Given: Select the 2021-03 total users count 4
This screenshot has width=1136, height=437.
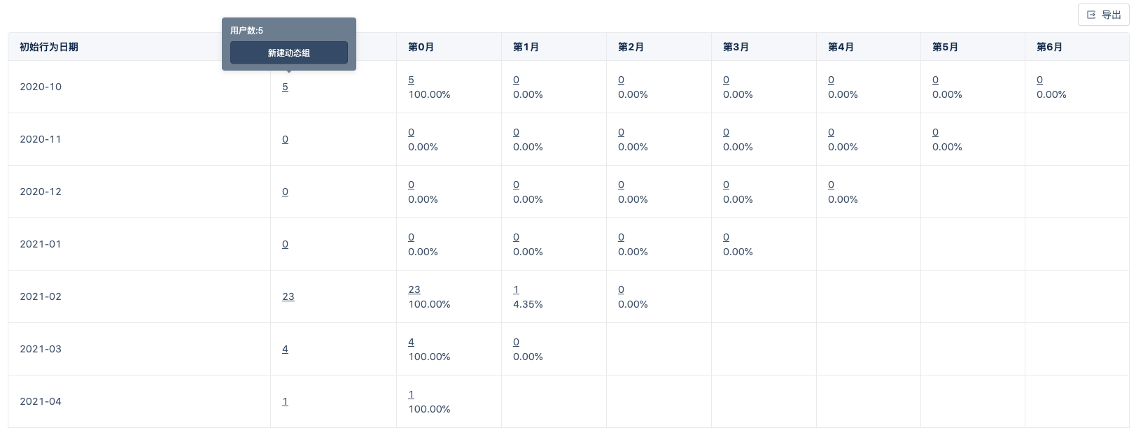Looking at the screenshot, I should (x=285, y=349).
